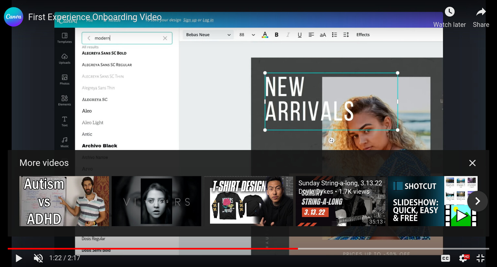This screenshot has width=497, height=267.
Task: Click the rotate handle below text box
Action: 331,140
